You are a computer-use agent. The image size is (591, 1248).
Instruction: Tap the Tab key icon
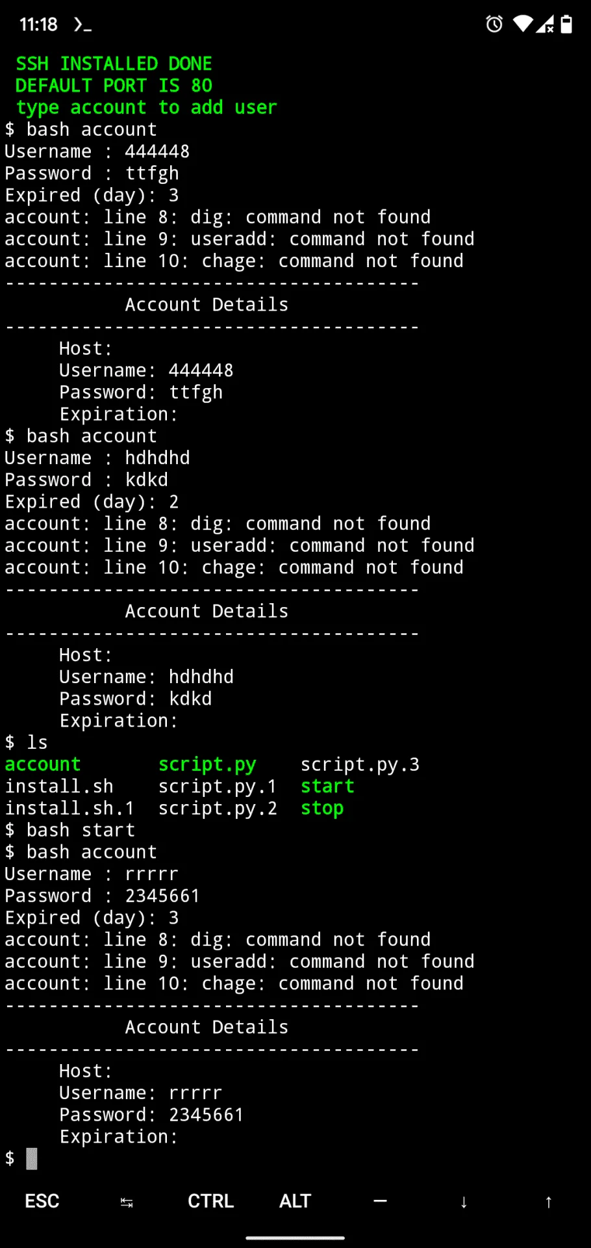point(127,1202)
